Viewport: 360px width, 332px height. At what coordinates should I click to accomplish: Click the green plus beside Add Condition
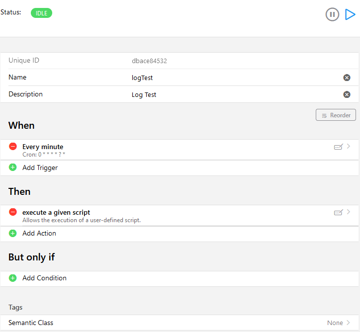click(13, 278)
